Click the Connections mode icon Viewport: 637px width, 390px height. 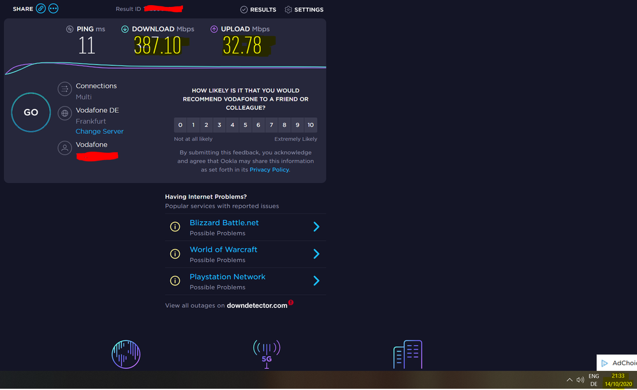pos(64,89)
